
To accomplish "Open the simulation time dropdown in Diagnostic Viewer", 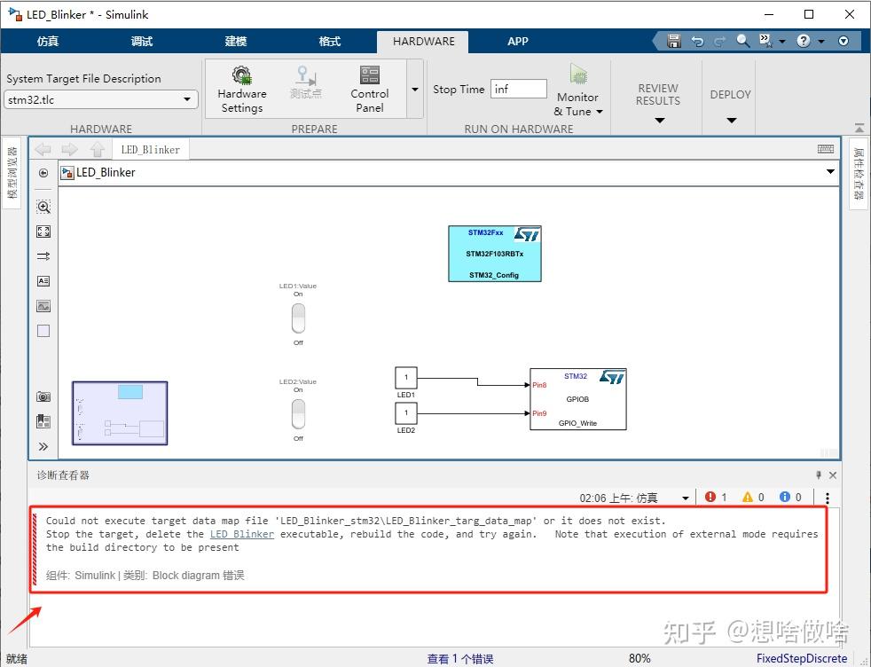I will [686, 497].
